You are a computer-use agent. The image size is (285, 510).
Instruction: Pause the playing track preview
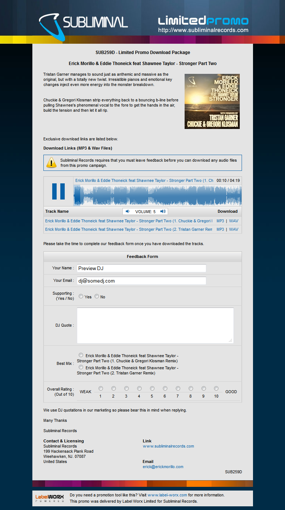tap(58, 191)
